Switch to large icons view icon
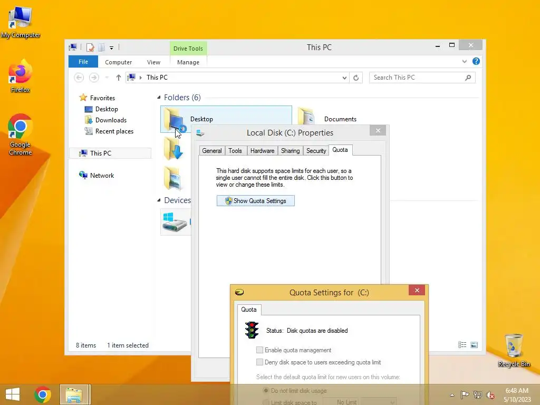The height and width of the screenshot is (405, 540). pyautogui.click(x=474, y=345)
